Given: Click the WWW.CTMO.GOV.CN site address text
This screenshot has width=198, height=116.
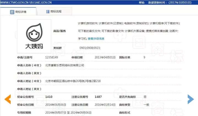Looking at the screenshot, I should (15, 2).
